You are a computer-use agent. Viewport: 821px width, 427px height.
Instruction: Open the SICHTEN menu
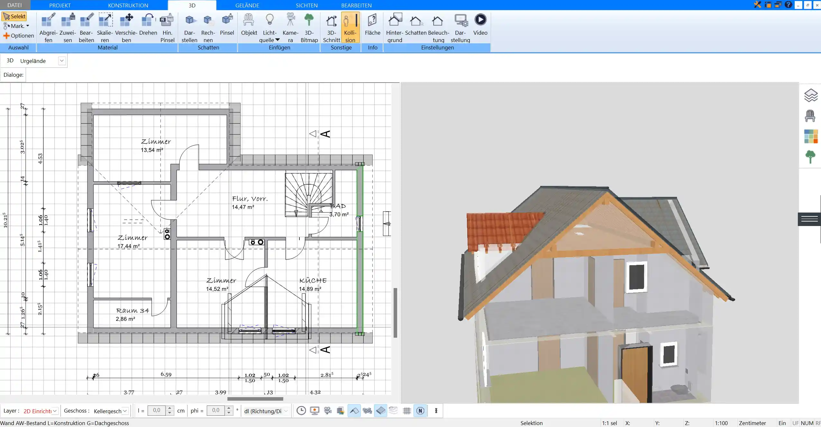coord(307,5)
